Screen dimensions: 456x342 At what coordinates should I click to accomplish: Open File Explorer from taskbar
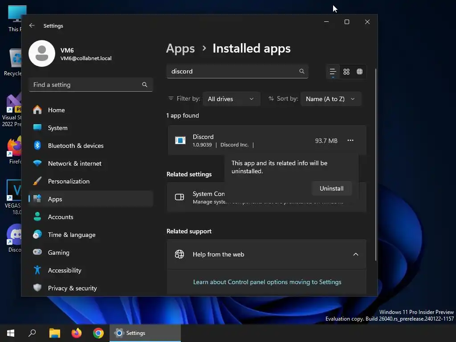tap(54, 333)
